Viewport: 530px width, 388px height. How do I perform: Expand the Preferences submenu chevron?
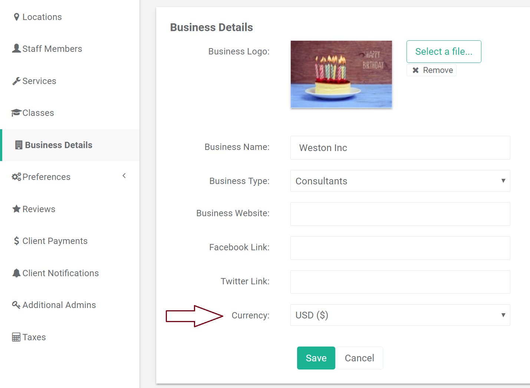(124, 176)
